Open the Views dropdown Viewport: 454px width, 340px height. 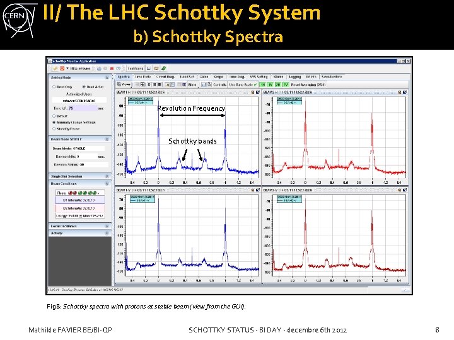(x=124, y=84)
